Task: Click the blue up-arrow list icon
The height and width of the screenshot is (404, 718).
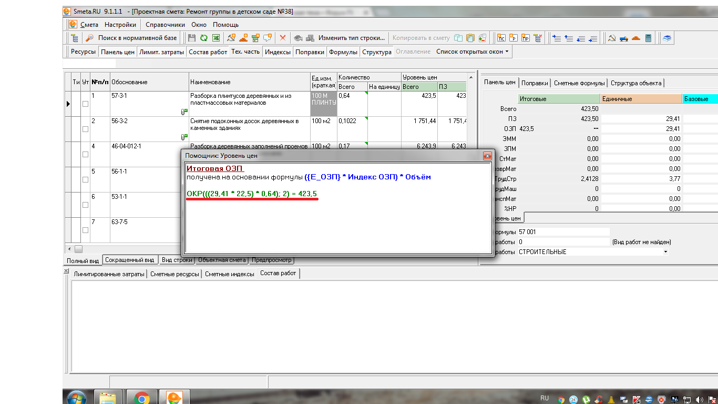Action: [x=569, y=38]
